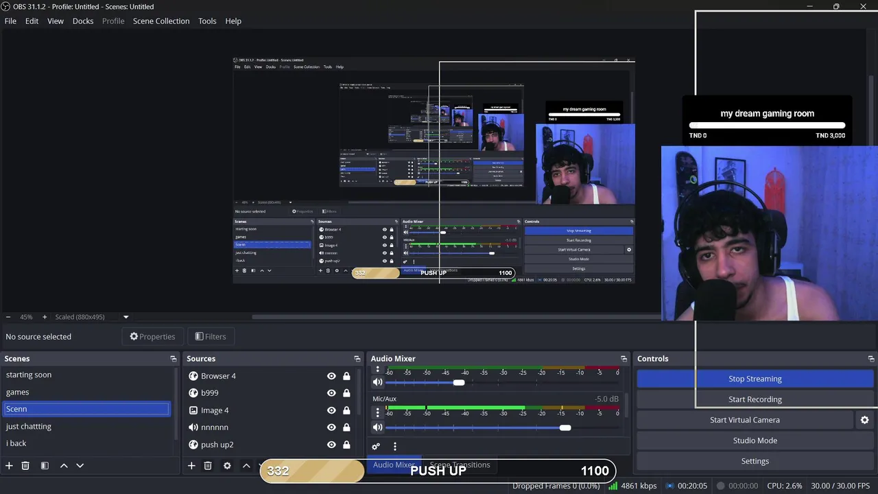Mute the upper audio channel speaker icon

[x=377, y=382]
